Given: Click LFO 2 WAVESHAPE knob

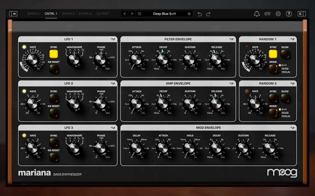Looking at the screenshot, I should [74, 104].
